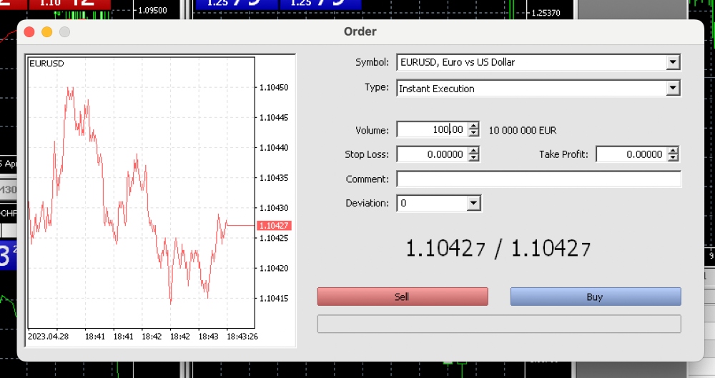Click the empty status bar below Sell/Buy

coord(499,324)
